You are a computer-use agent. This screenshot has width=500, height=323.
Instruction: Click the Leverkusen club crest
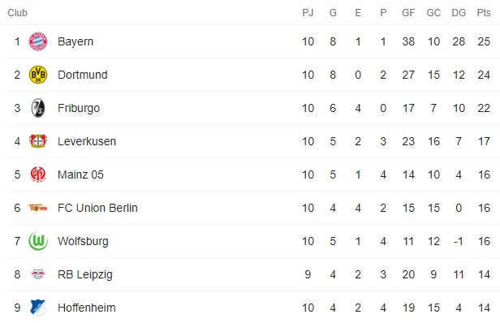(38, 141)
